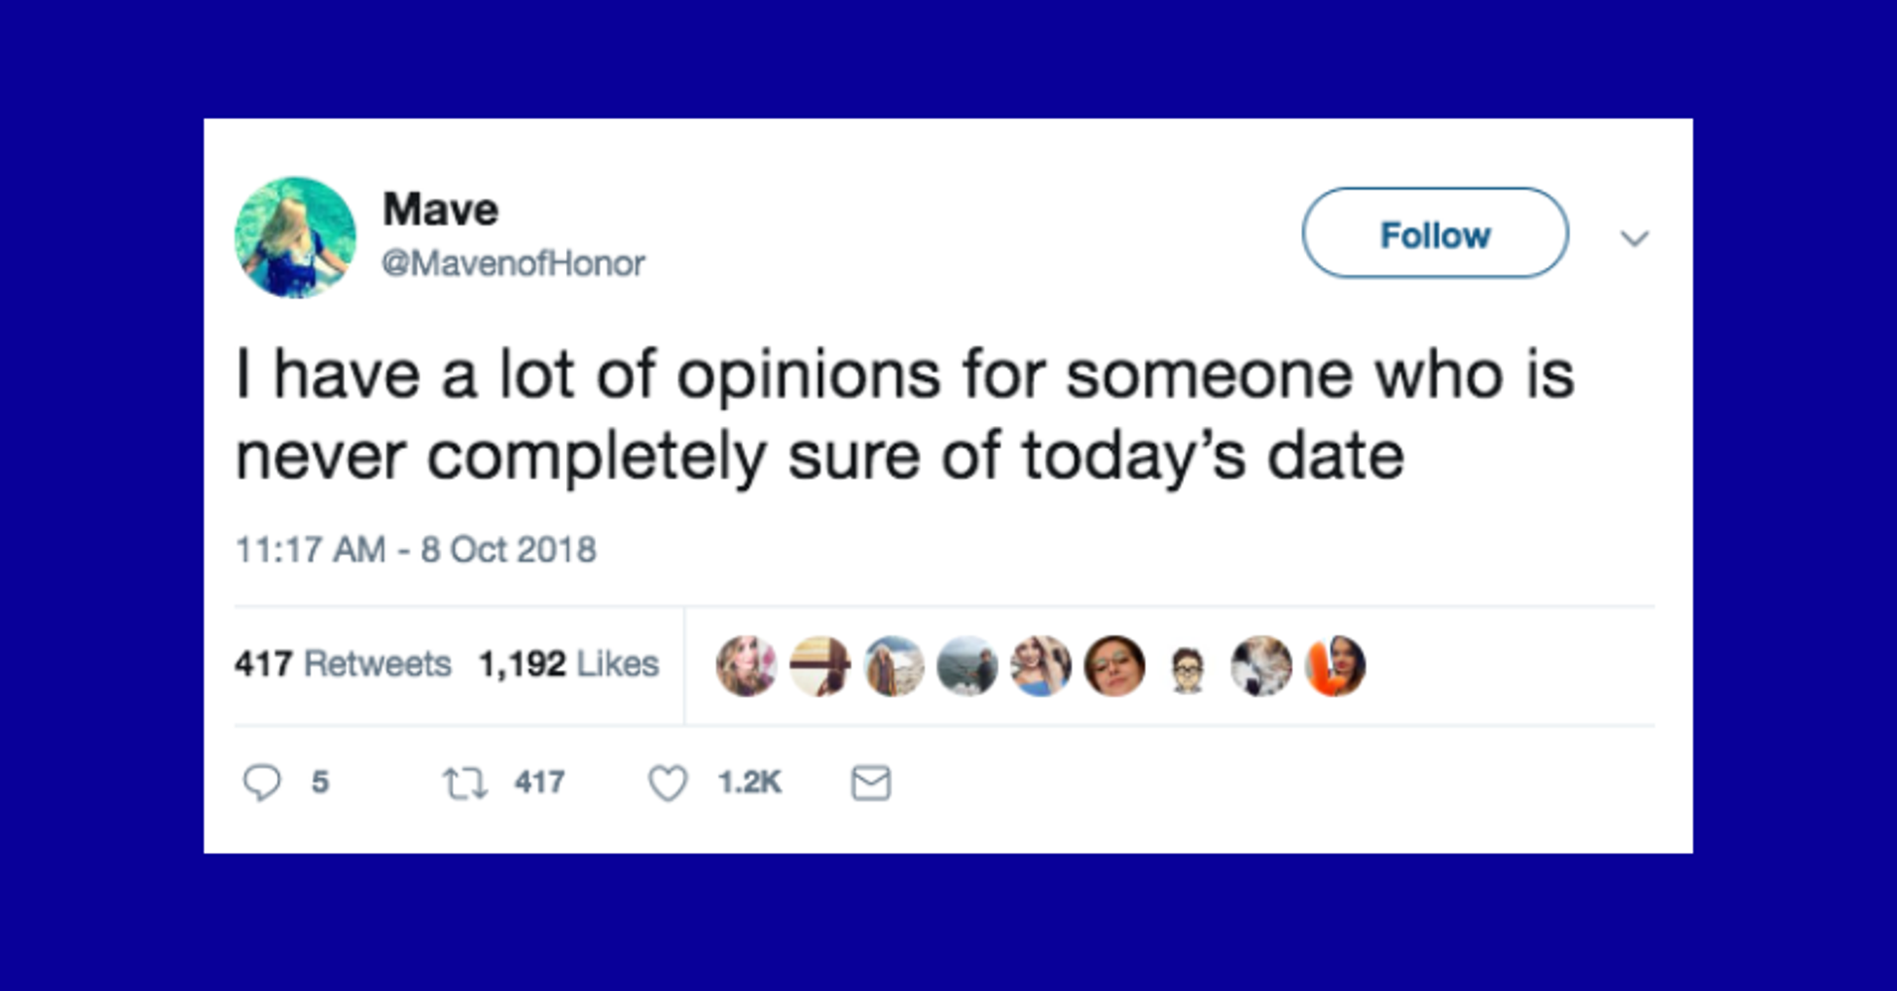The height and width of the screenshot is (991, 1897).
Task: Click the name Mave above the handle
Action: point(440,208)
